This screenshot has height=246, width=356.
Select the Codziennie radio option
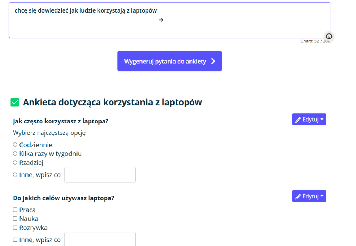coord(15,145)
